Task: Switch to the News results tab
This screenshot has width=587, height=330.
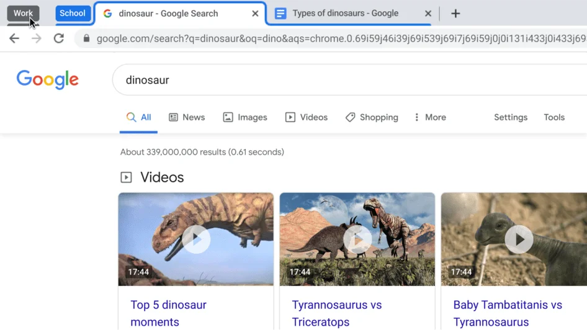Action: coord(187,117)
